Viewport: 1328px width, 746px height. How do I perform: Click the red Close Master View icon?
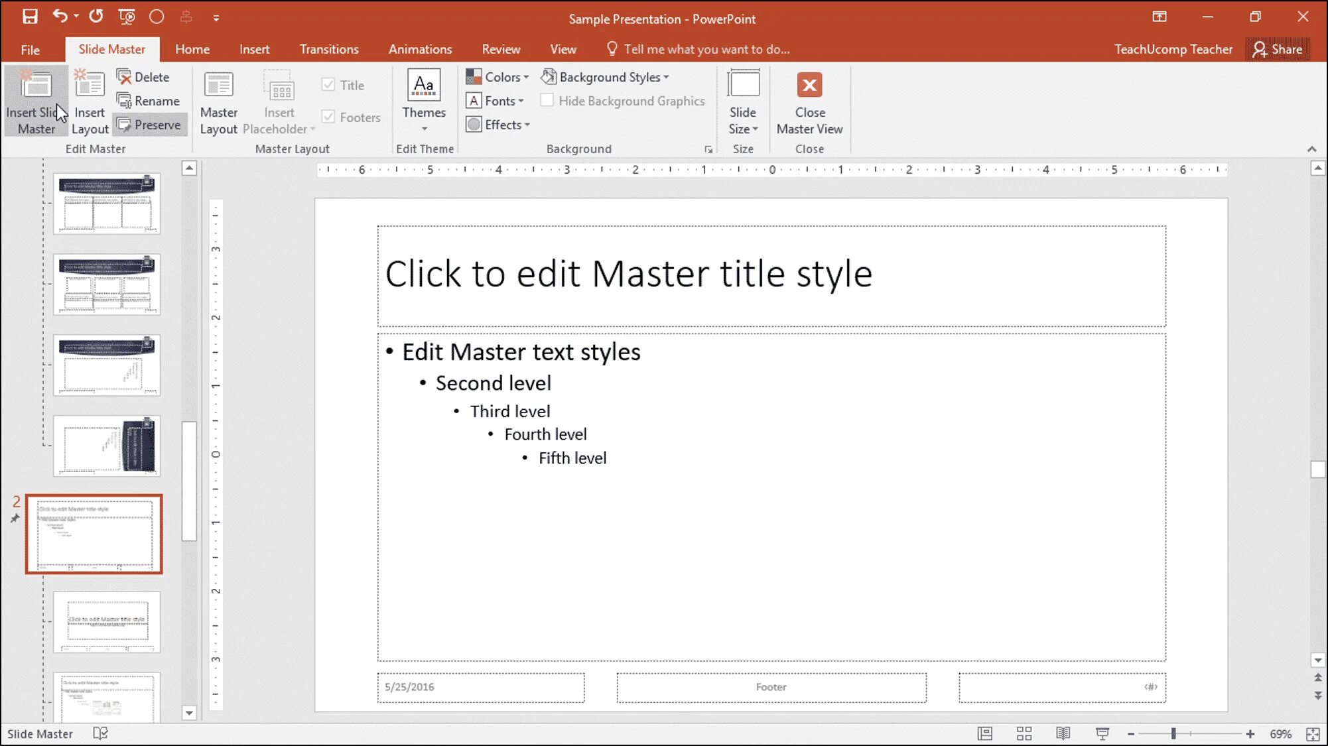click(809, 86)
